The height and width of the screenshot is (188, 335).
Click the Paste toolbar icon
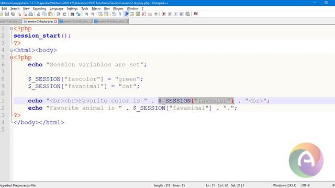coord(50,14)
